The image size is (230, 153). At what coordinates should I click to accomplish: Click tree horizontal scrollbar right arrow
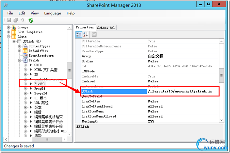(64, 140)
